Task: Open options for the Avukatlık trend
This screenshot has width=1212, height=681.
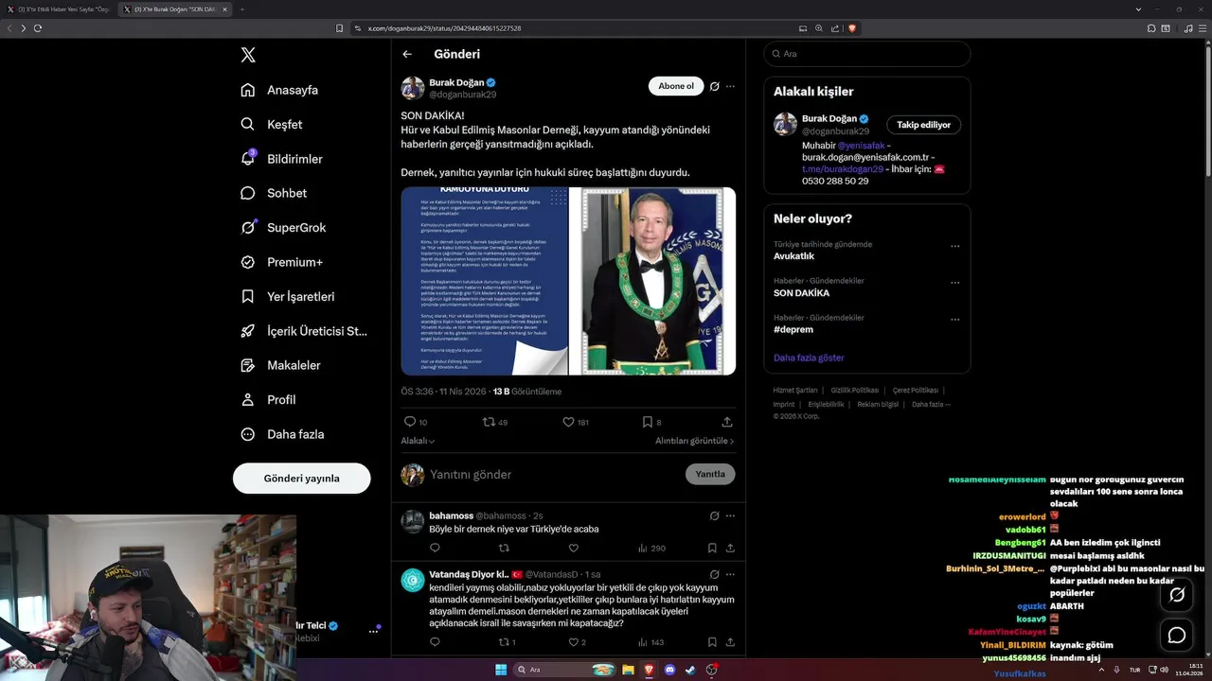Action: coord(954,246)
